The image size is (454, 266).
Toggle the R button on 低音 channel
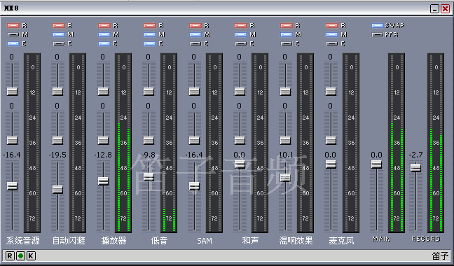pos(150,26)
